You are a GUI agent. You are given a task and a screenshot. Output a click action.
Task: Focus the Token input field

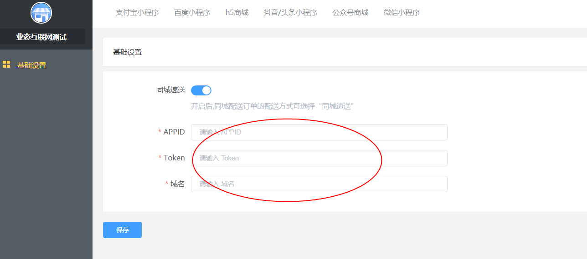point(319,158)
